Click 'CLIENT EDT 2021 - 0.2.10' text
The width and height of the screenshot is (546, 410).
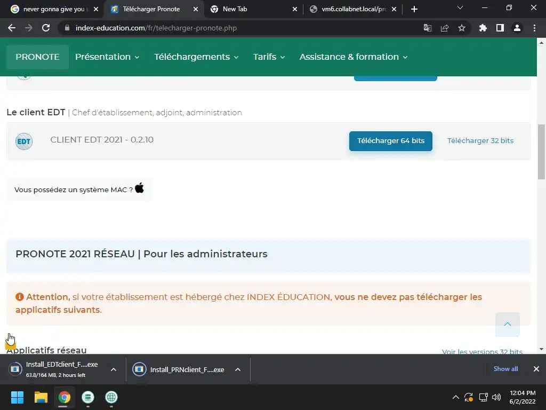click(102, 140)
